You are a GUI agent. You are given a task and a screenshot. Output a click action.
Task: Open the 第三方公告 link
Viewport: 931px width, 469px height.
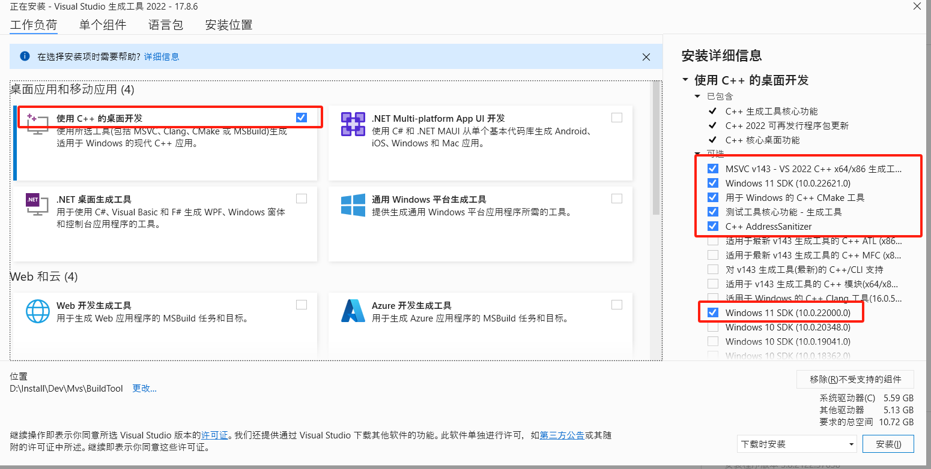(562, 435)
